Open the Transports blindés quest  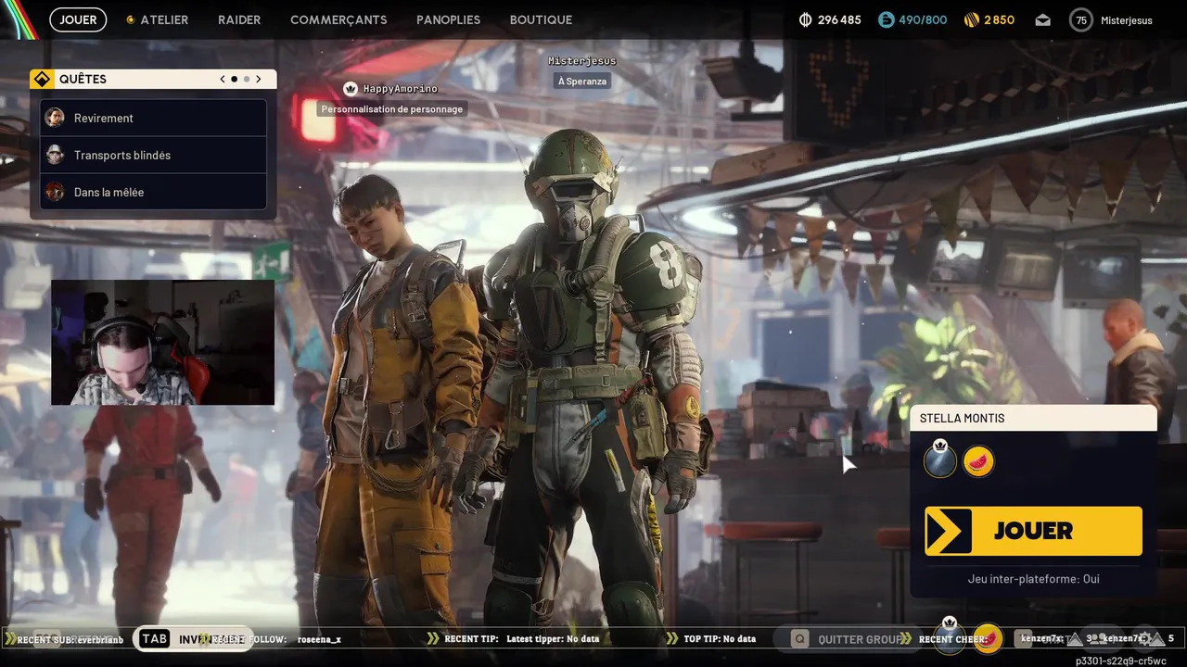click(x=154, y=155)
